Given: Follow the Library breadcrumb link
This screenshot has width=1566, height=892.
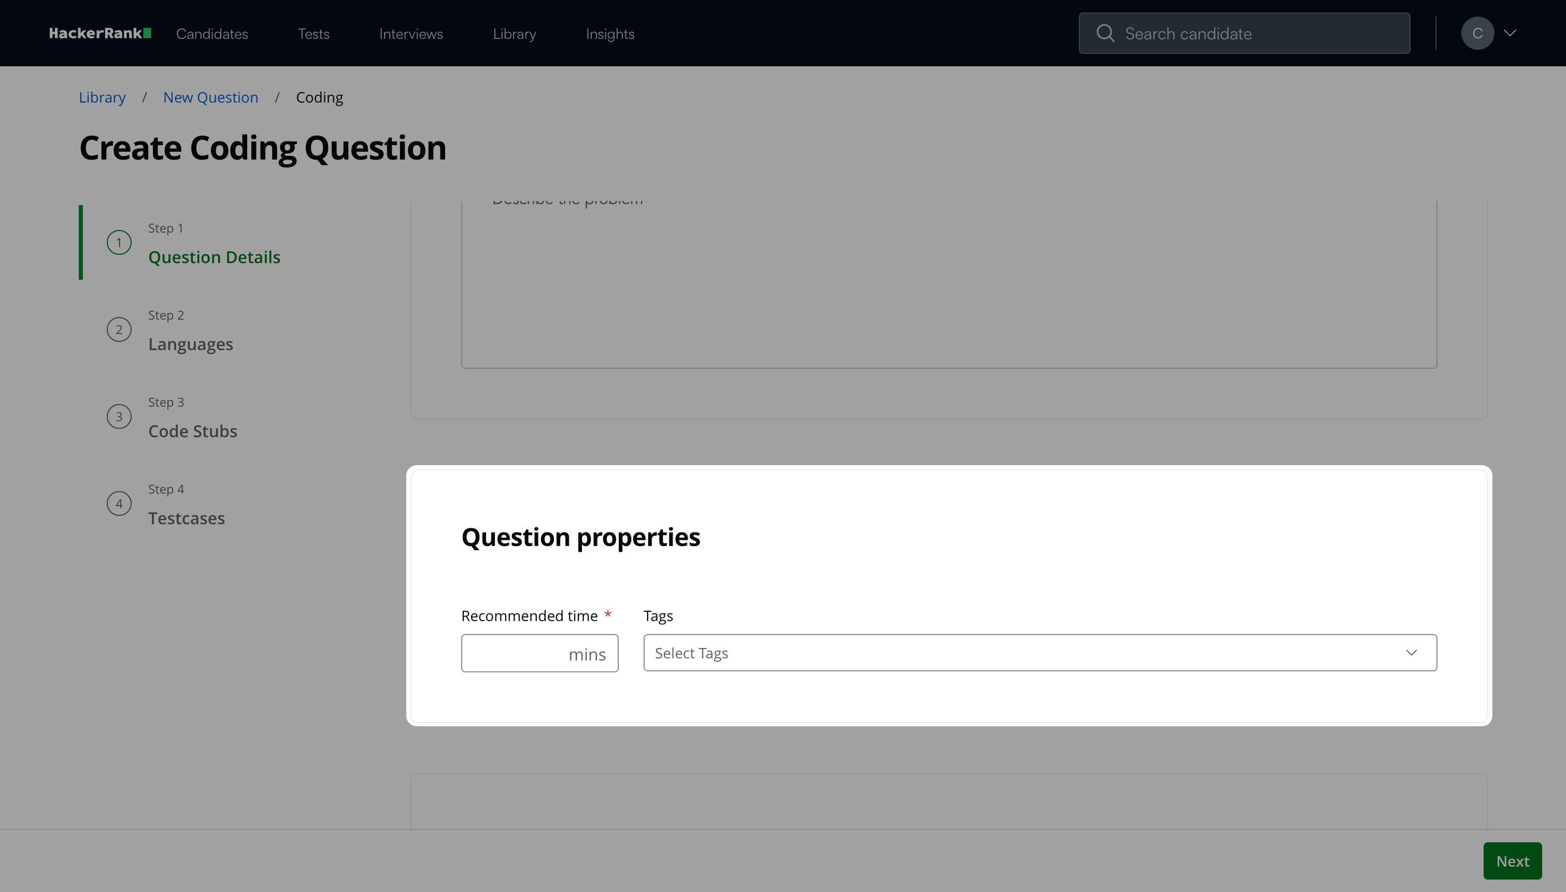Looking at the screenshot, I should pyautogui.click(x=102, y=97).
